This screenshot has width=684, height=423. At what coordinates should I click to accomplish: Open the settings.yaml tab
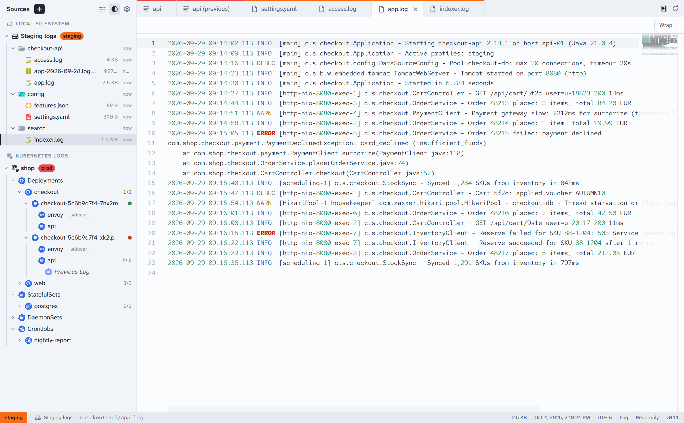point(279,9)
